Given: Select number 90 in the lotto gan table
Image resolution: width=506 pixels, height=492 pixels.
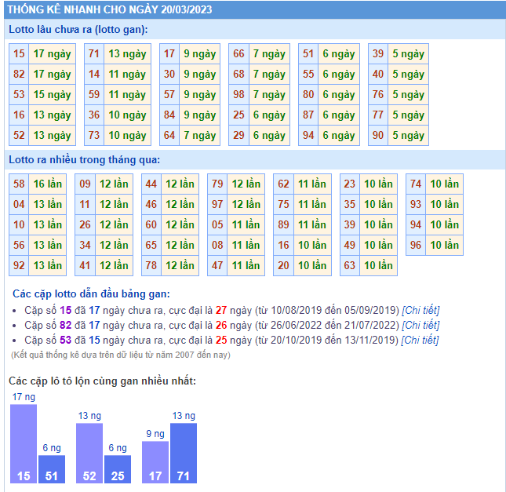Looking at the screenshot, I should (x=378, y=136).
